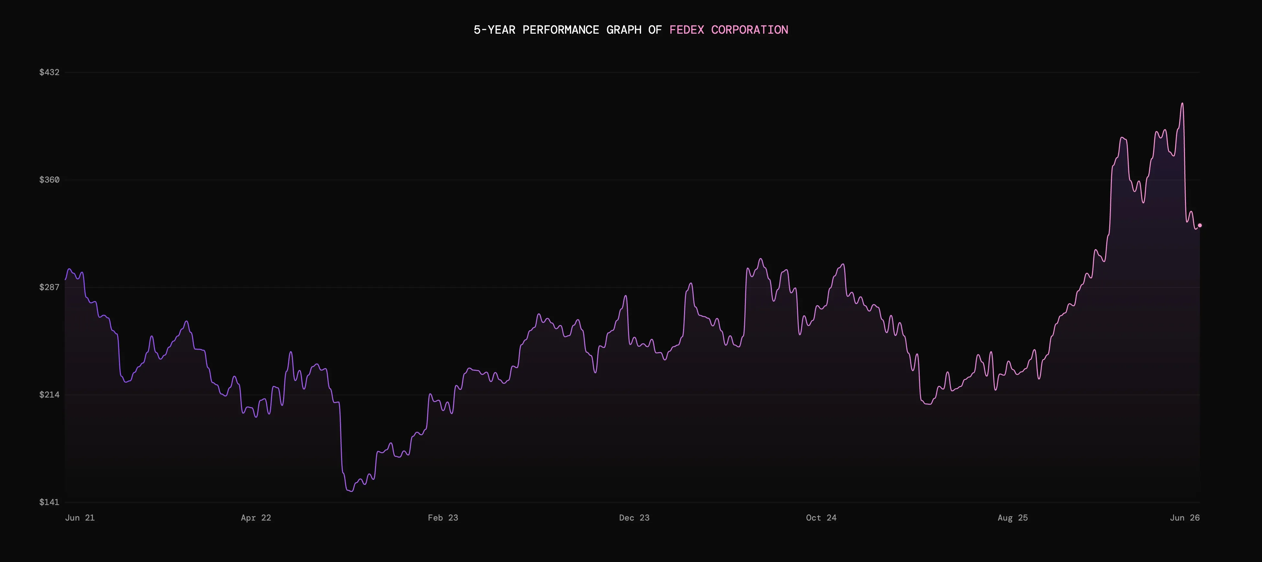Select the $432 y-axis label
The width and height of the screenshot is (1262, 562).
50,73
